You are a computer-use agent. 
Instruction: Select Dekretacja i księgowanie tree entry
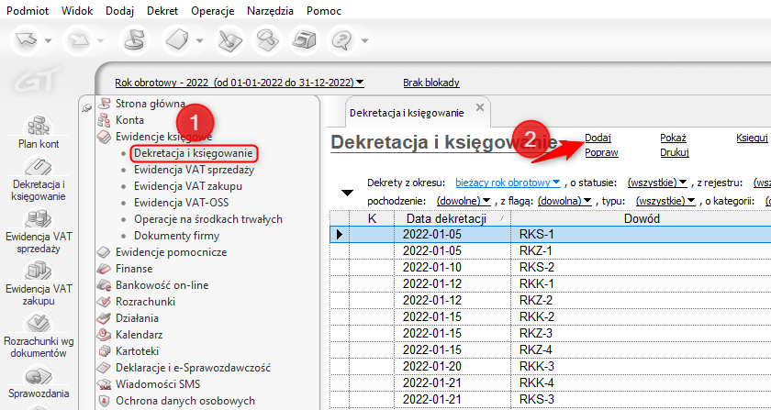[x=194, y=153]
